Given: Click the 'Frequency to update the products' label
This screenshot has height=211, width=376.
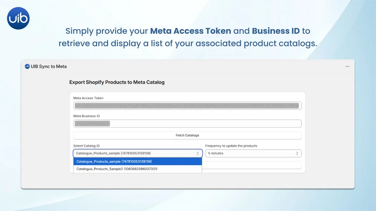Looking at the screenshot, I should (231, 146).
